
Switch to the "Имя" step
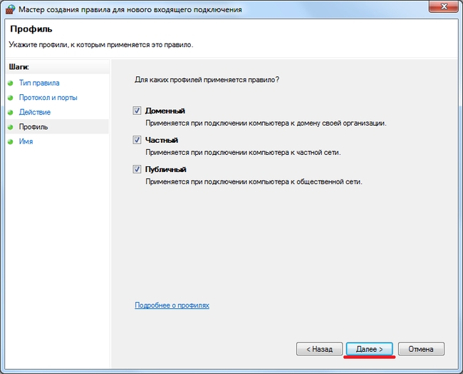click(26, 141)
